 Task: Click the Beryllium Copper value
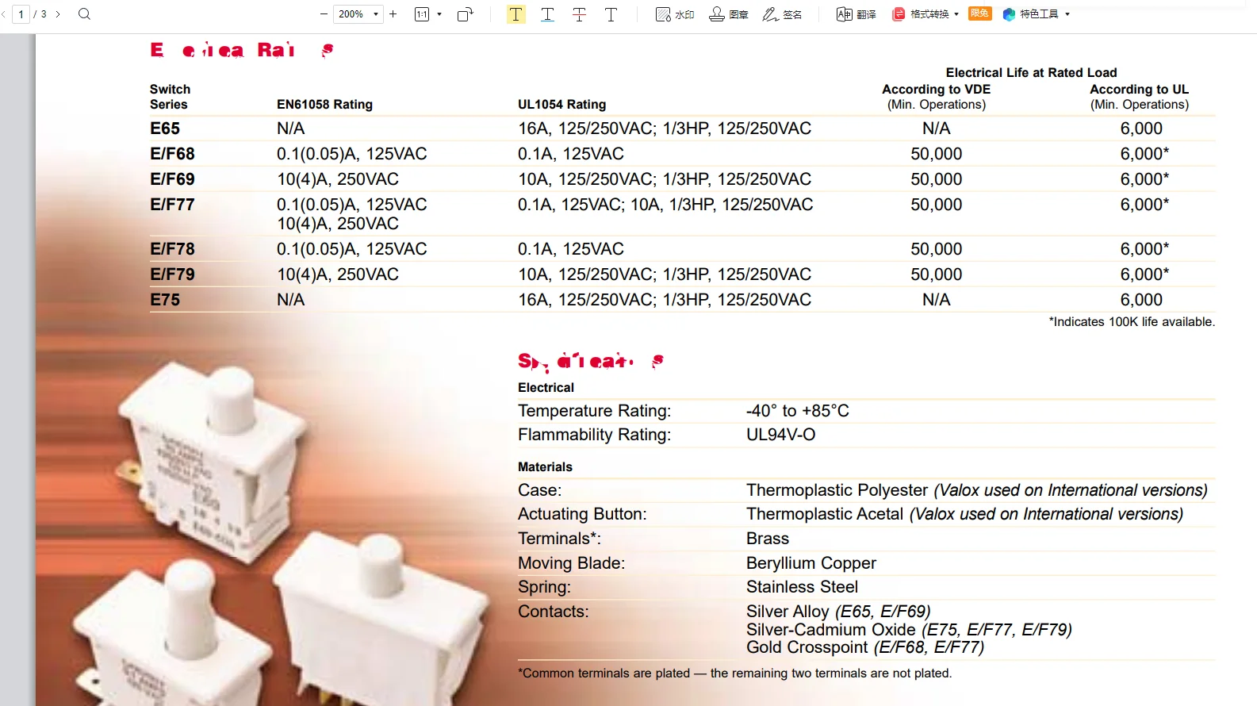coord(811,563)
